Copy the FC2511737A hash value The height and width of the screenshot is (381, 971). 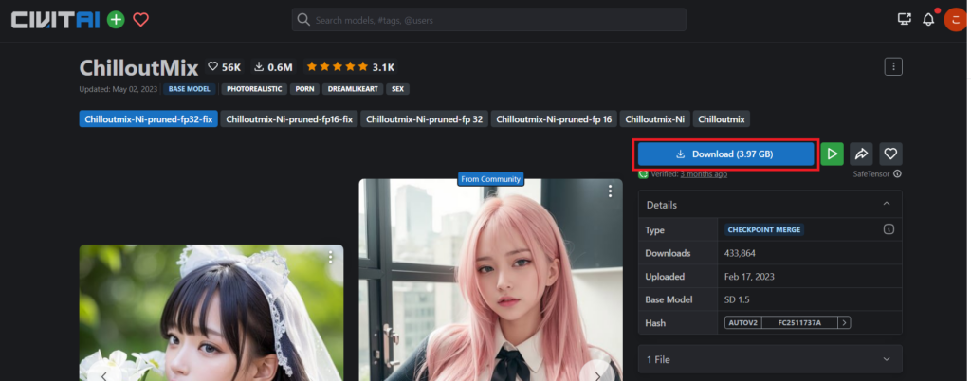[799, 323]
